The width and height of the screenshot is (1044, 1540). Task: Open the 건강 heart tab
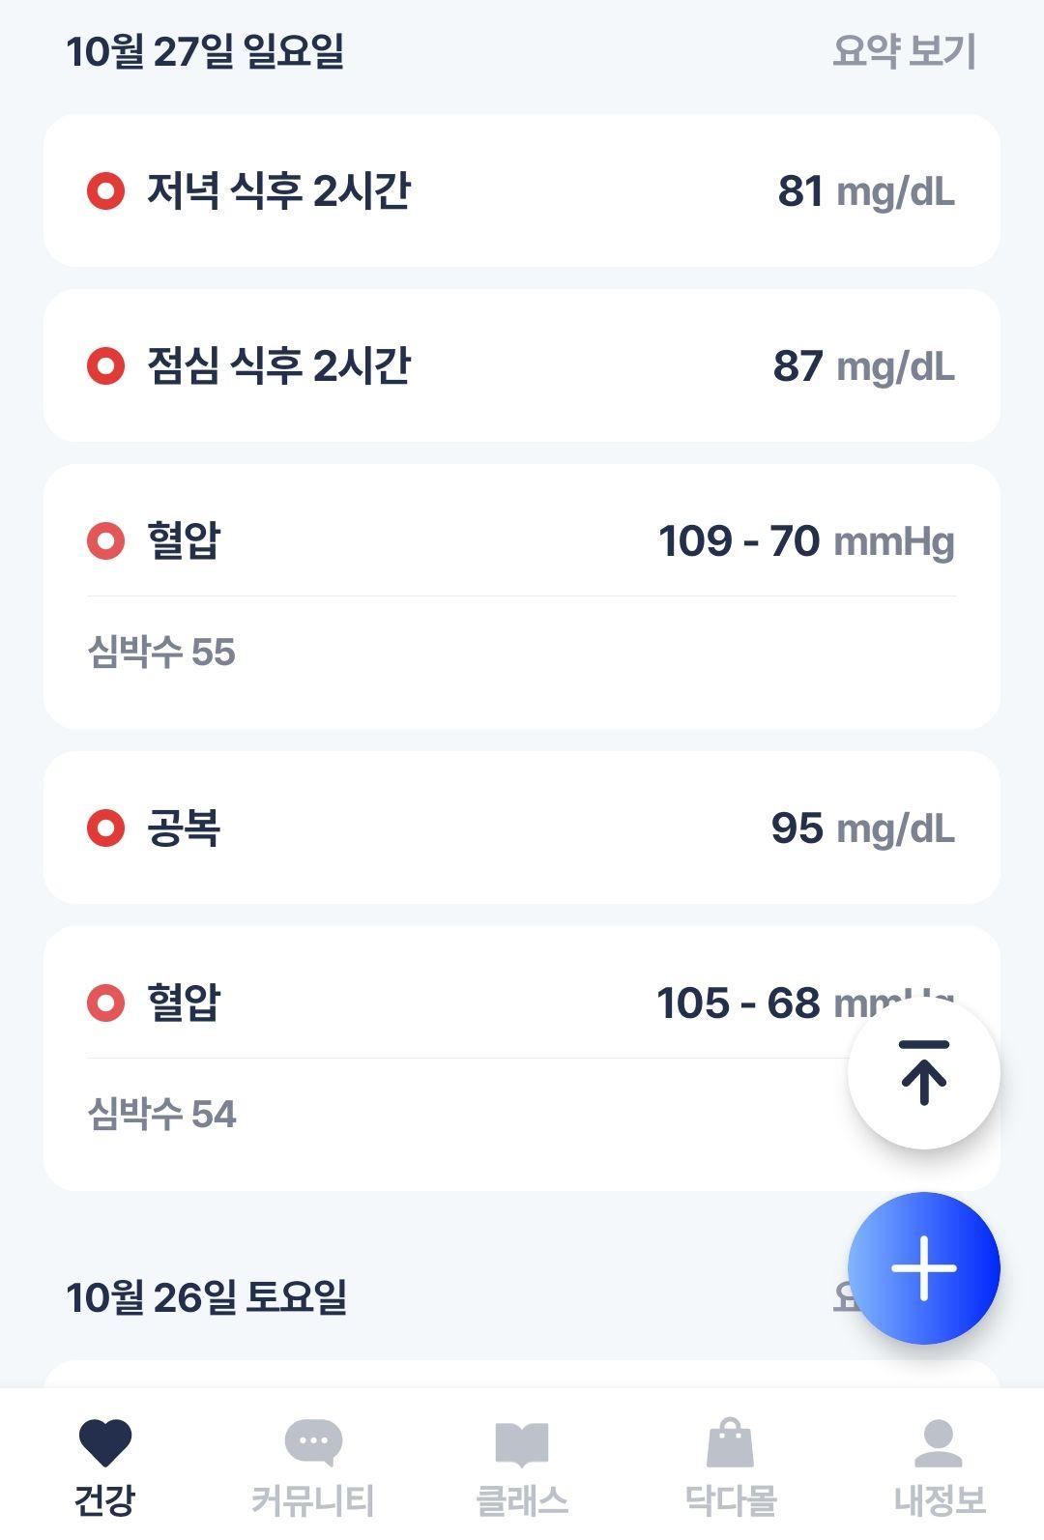tap(104, 1467)
